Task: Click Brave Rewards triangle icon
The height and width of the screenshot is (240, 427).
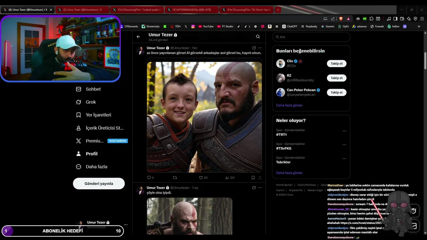Action: pos(348,19)
